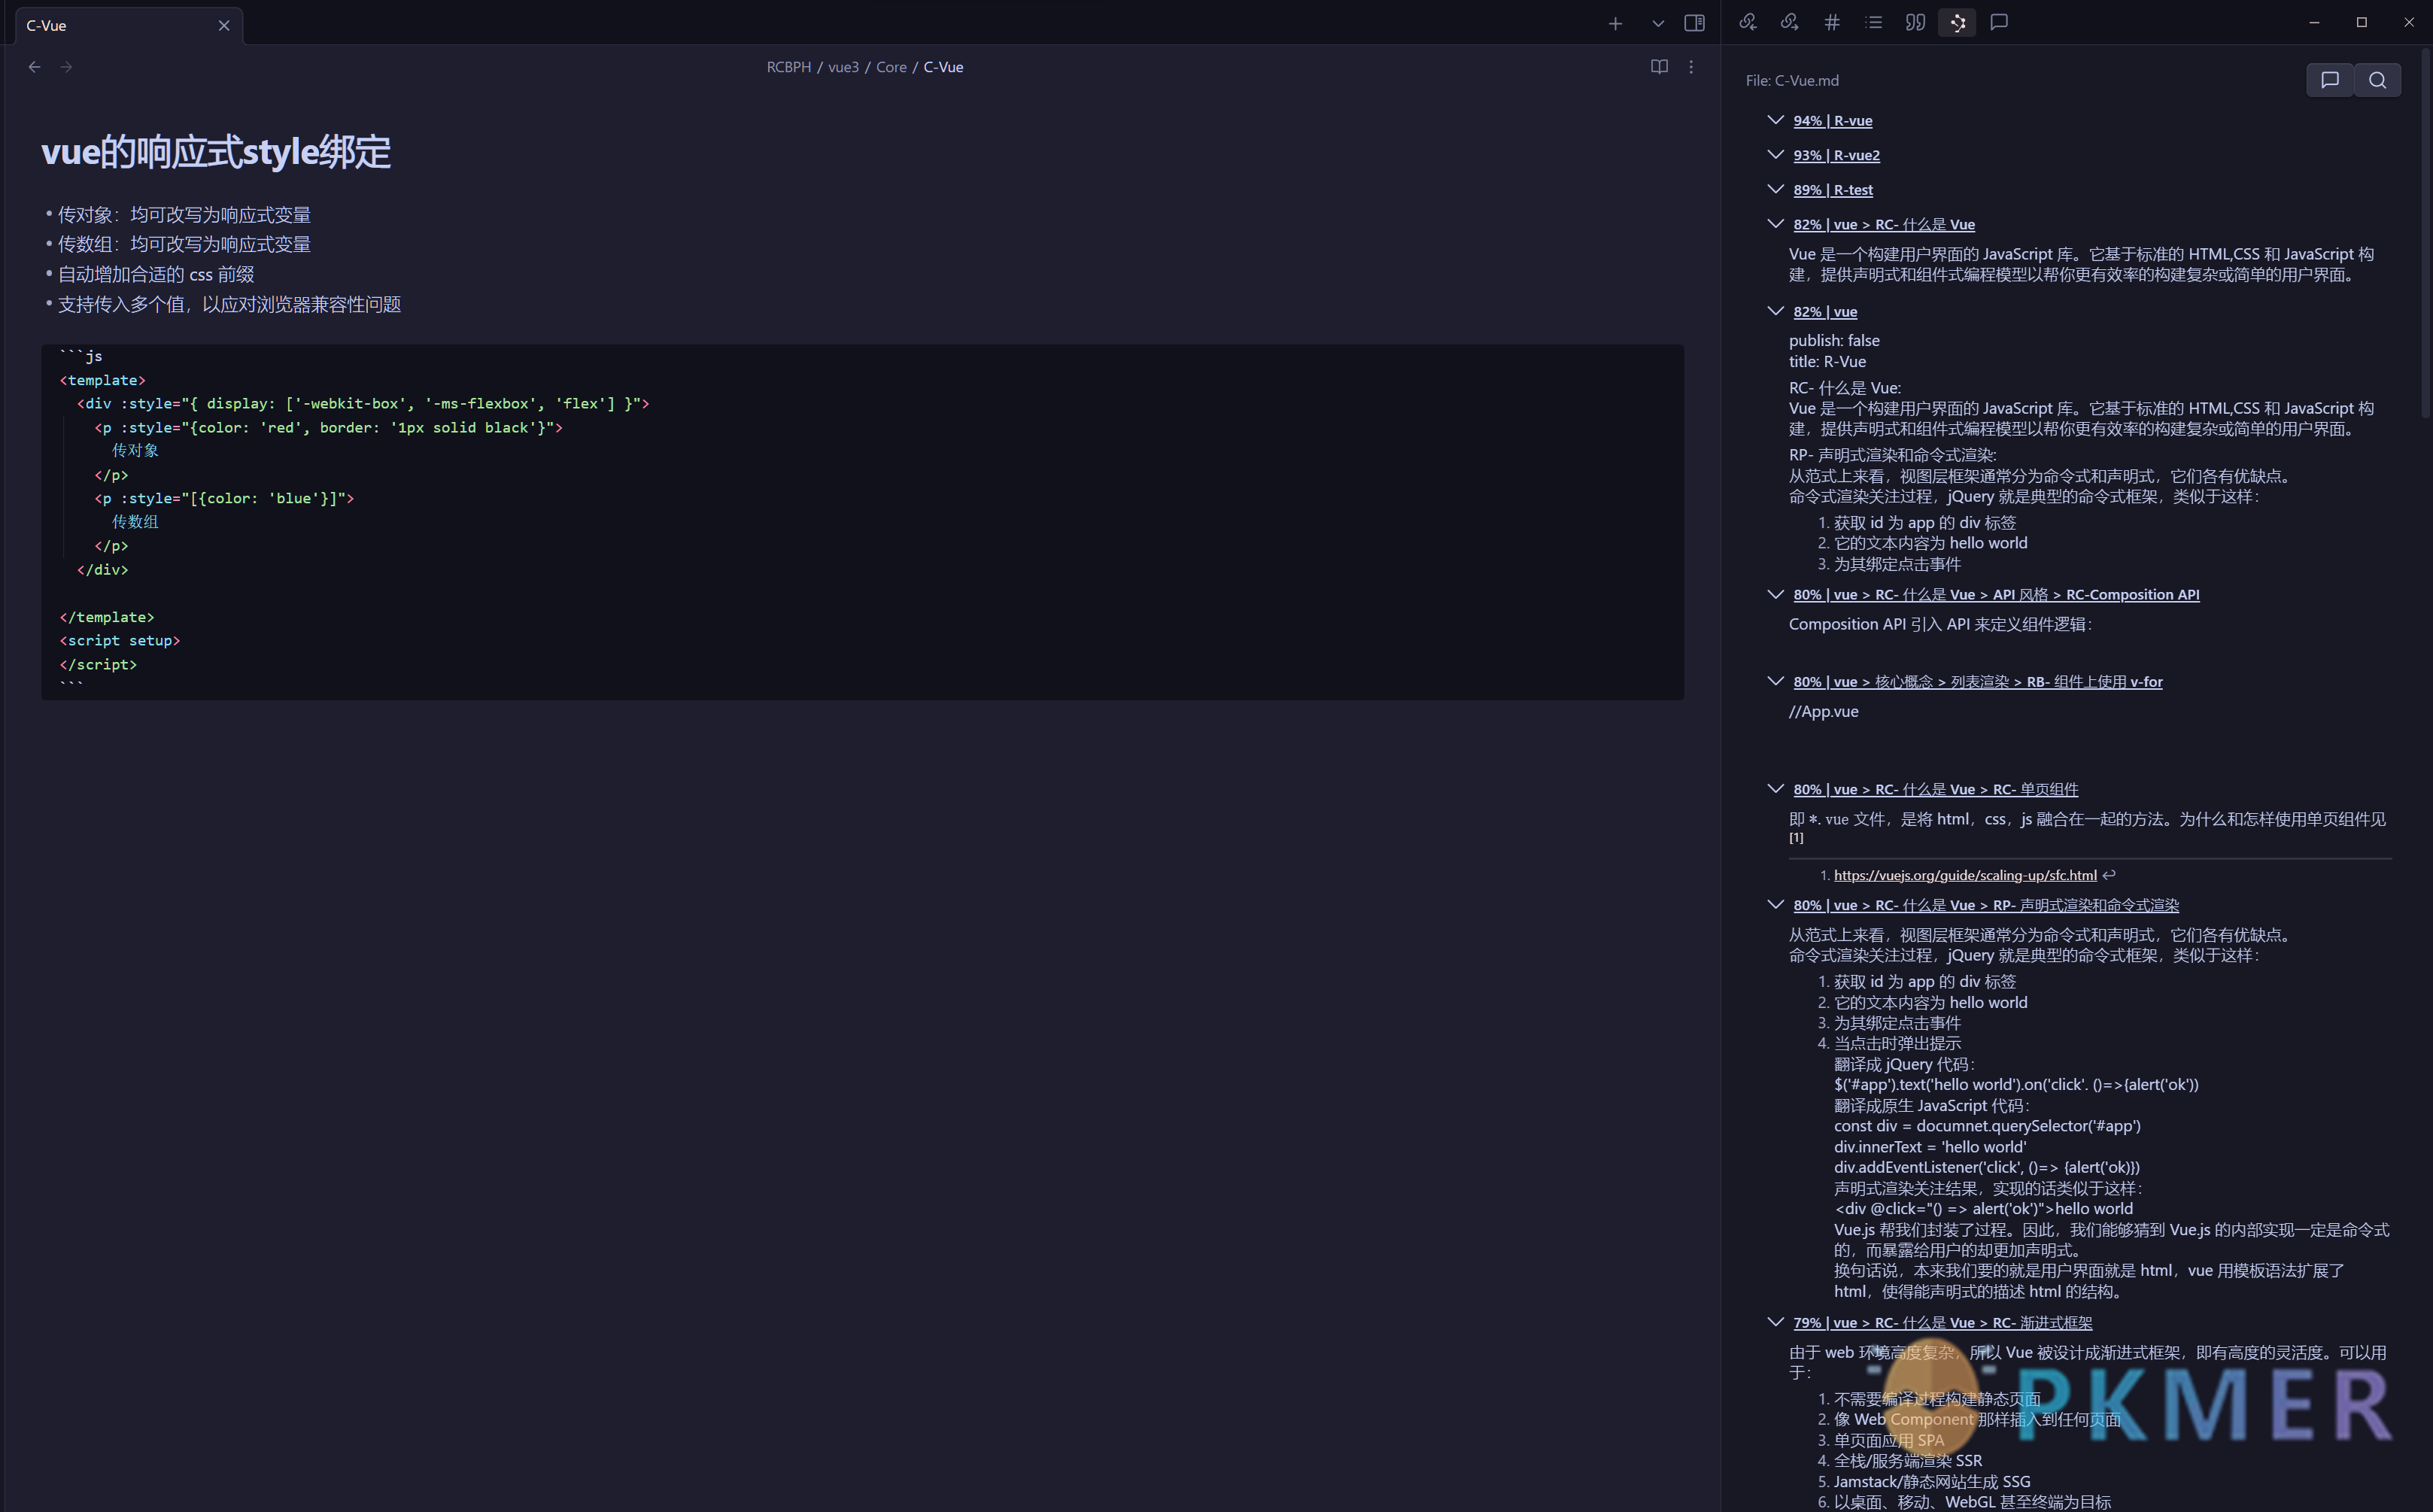Collapse the RC-Composition API result
Viewport: 2433px width, 1512px height.
pos(1775,594)
